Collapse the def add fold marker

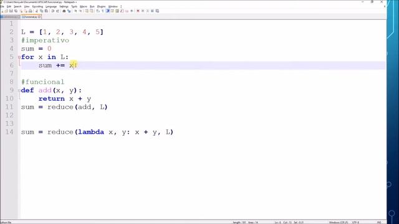[19, 90]
